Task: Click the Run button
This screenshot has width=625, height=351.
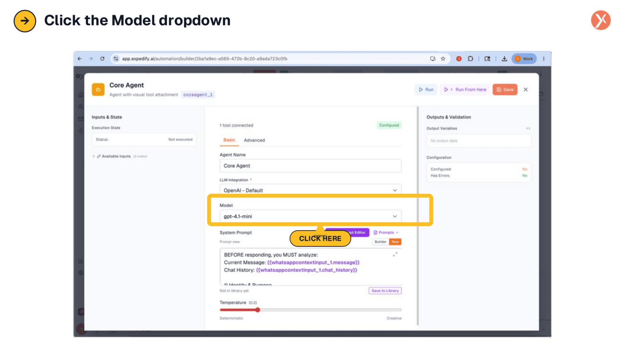Action: point(426,89)
